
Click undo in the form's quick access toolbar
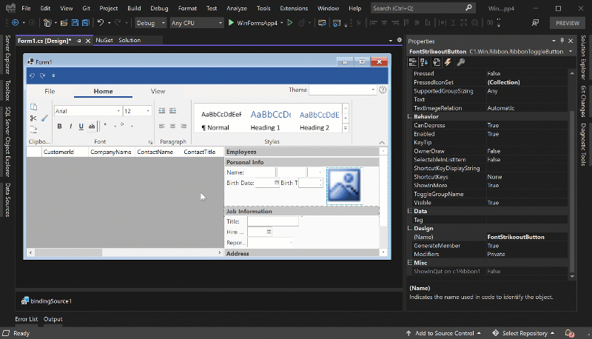32,75
